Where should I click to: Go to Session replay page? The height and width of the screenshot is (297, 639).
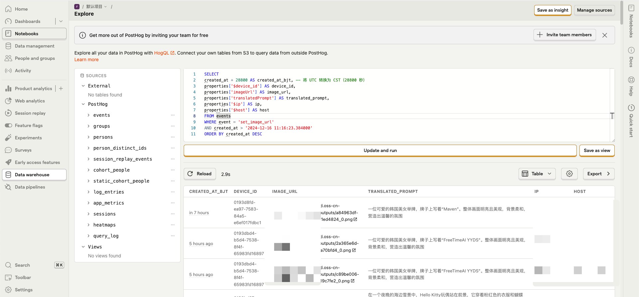pyautogui.click(x=30, y=113)
